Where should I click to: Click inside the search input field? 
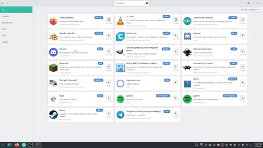[131, 3]
